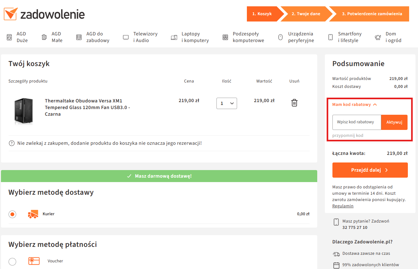Select the Kurier delivery radio button
The image size is (418, 269).
12,214
